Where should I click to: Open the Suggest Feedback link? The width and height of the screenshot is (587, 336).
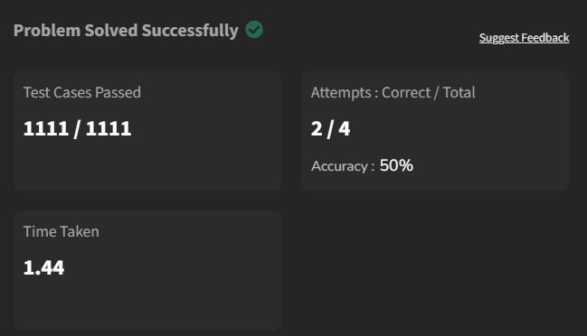tap(524, 38)
